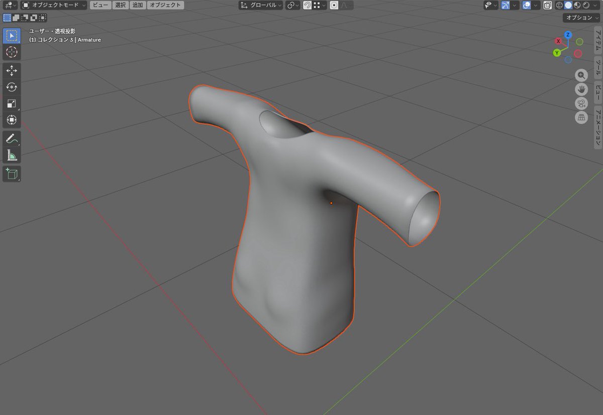The image size is (603, 415).
Task: Open the 選択 menu
Action: click(120, 5)
